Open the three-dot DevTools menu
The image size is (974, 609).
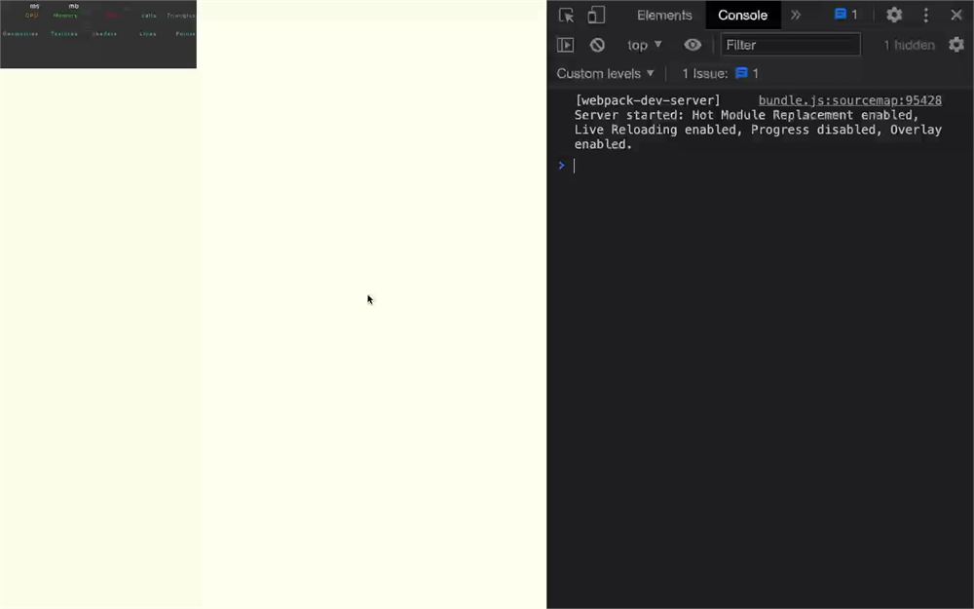click(925, 15)
